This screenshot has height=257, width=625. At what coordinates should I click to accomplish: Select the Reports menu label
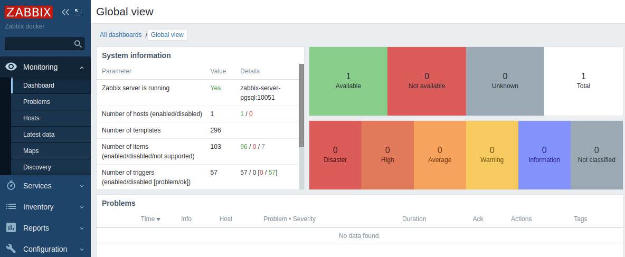(36, 228)
